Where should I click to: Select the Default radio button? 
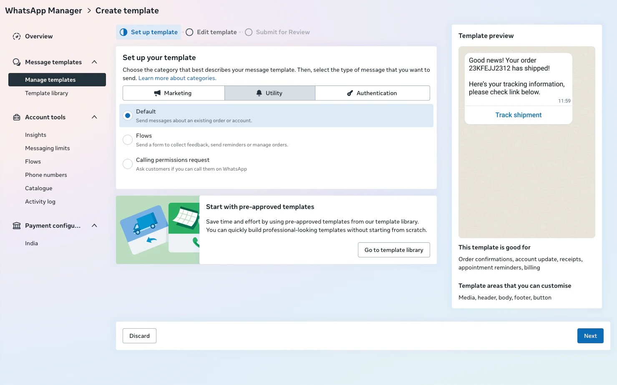coord(128,116)
